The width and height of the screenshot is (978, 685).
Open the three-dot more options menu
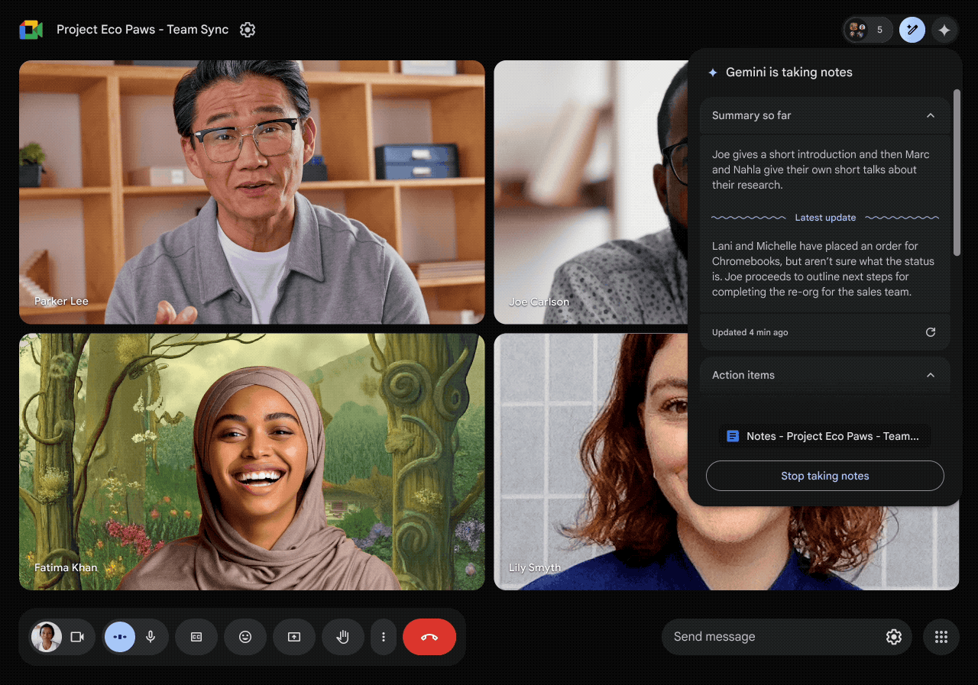(384, 636)
